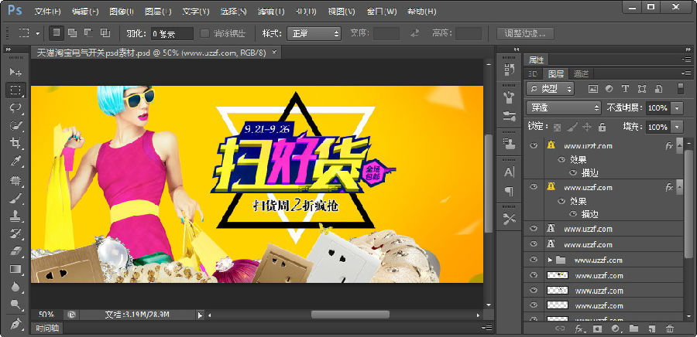This screenshot has height=337, width=697.
Task: Filter for pixel layers icon
Action: click(593, 89)
